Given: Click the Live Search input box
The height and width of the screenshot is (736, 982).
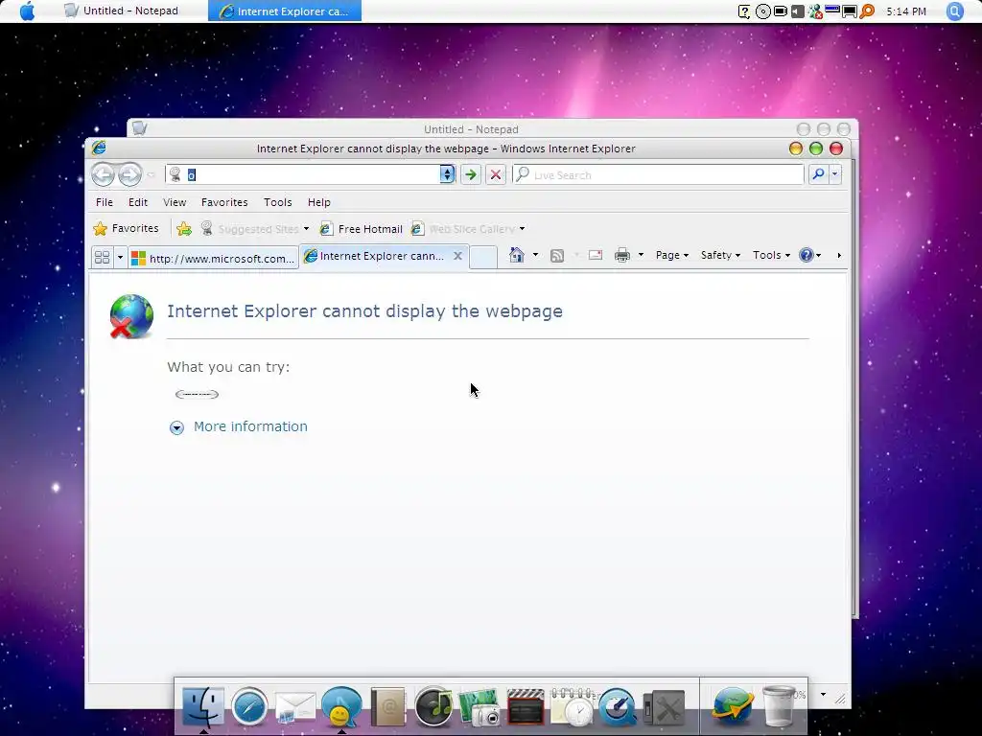Looking at the screenshot, I should (x=658, y=174).
